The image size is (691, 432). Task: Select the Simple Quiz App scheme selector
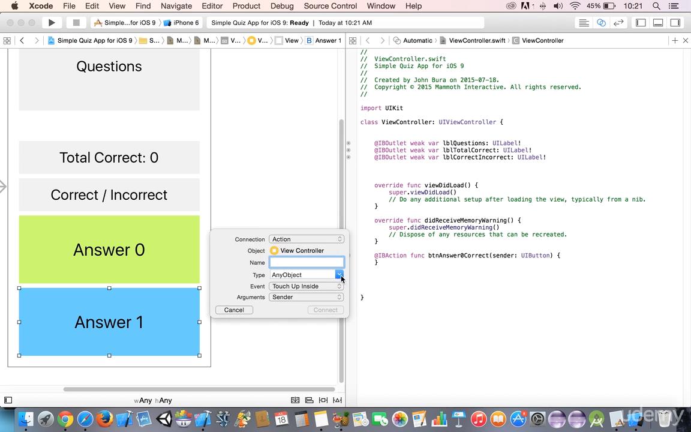pos(125,22)
